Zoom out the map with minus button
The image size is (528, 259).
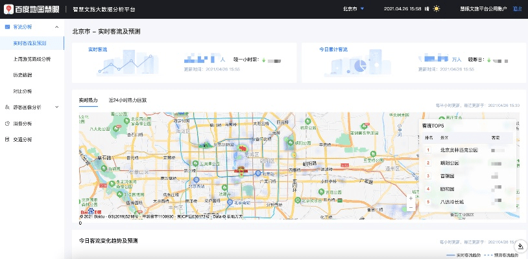coord(410,207)
